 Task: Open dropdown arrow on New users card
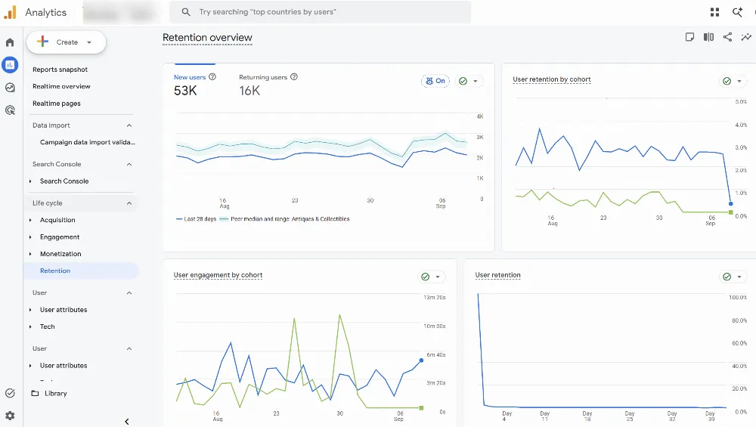[x=476, y=81]
